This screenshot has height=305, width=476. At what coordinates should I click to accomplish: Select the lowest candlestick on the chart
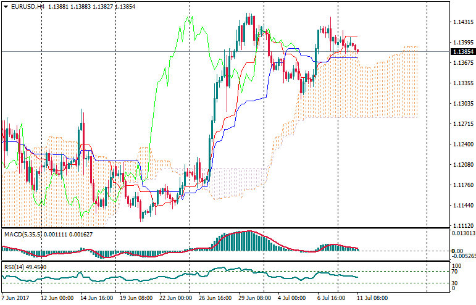(141, 215)
